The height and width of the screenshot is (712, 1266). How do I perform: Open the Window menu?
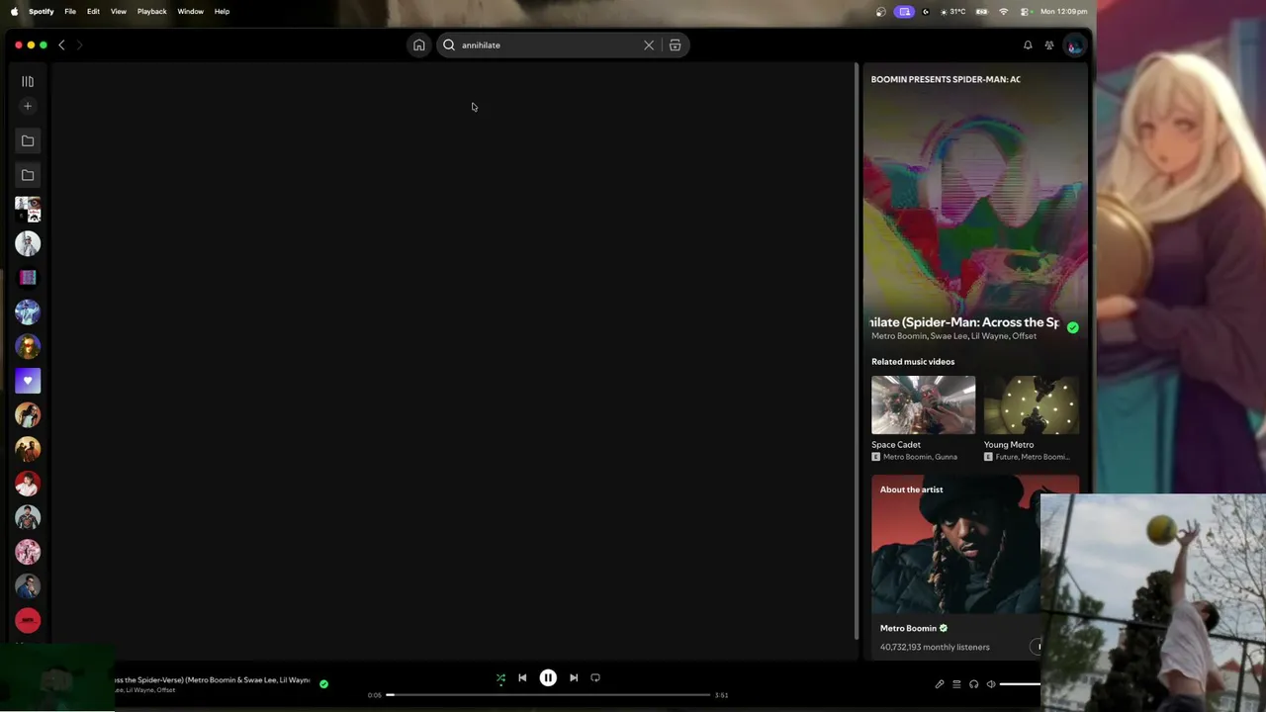[190, 11]
